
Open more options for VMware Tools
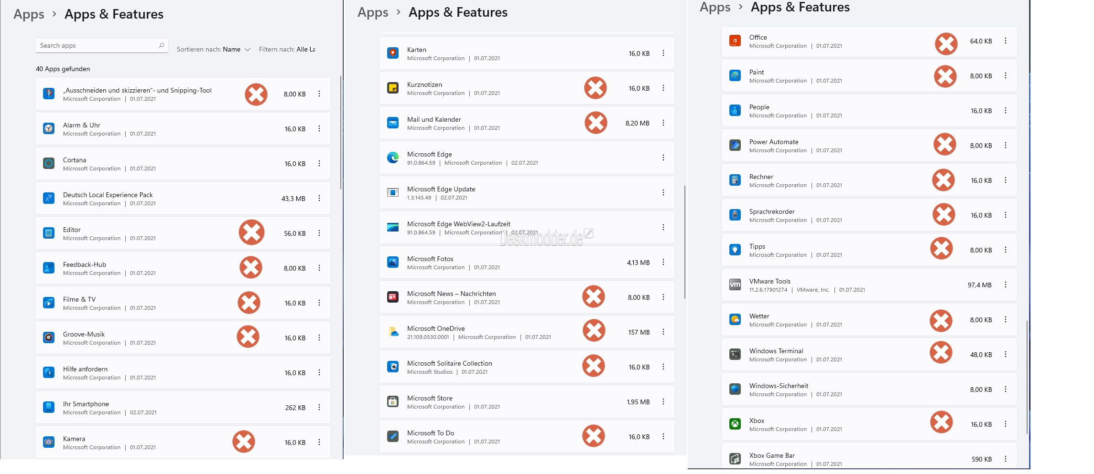(x=1006, y=284)
